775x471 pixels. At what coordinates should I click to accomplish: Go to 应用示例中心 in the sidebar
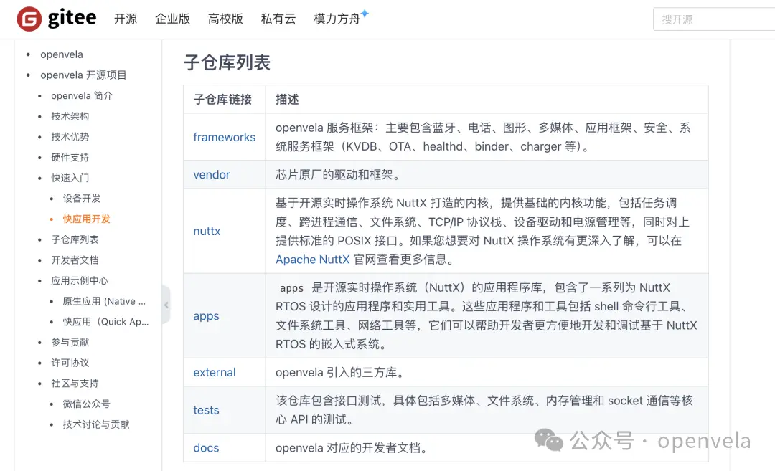80,280
